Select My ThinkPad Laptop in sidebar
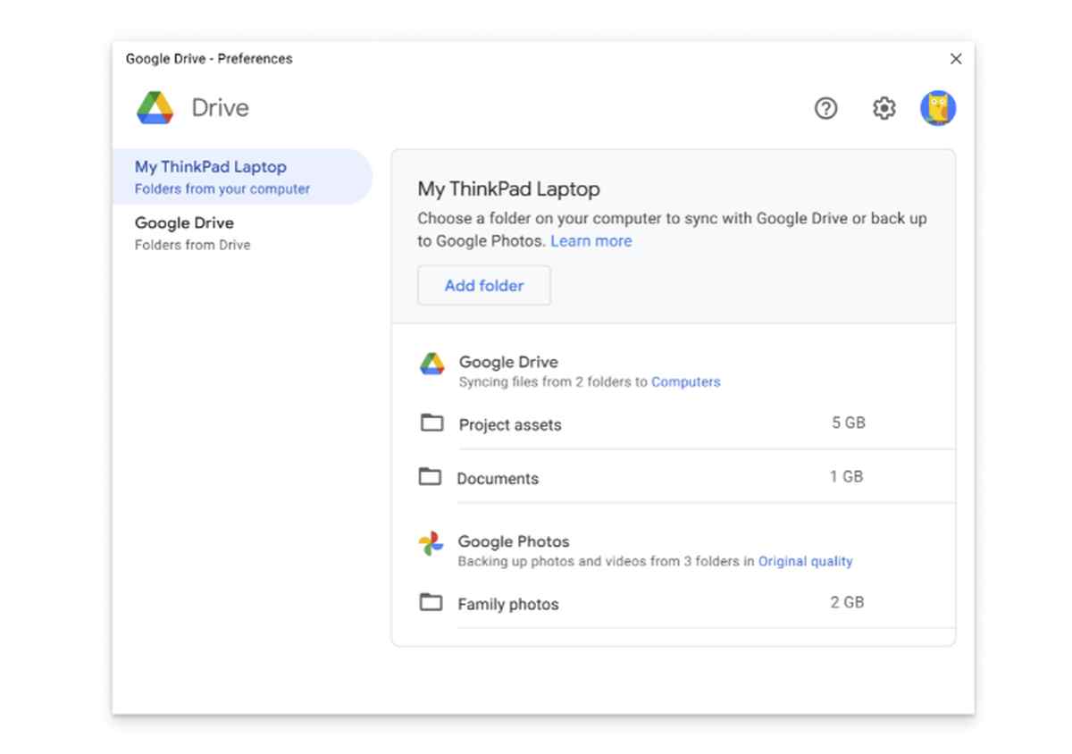 [242, 177]
